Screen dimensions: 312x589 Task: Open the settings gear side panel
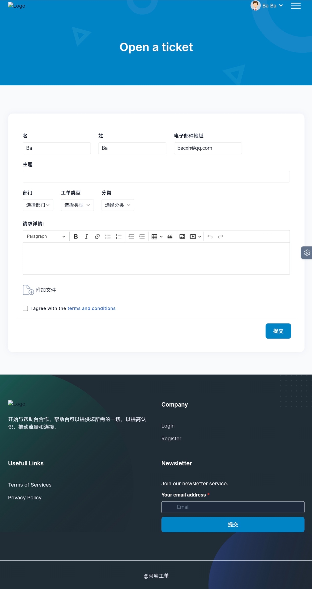coord(307,253)
